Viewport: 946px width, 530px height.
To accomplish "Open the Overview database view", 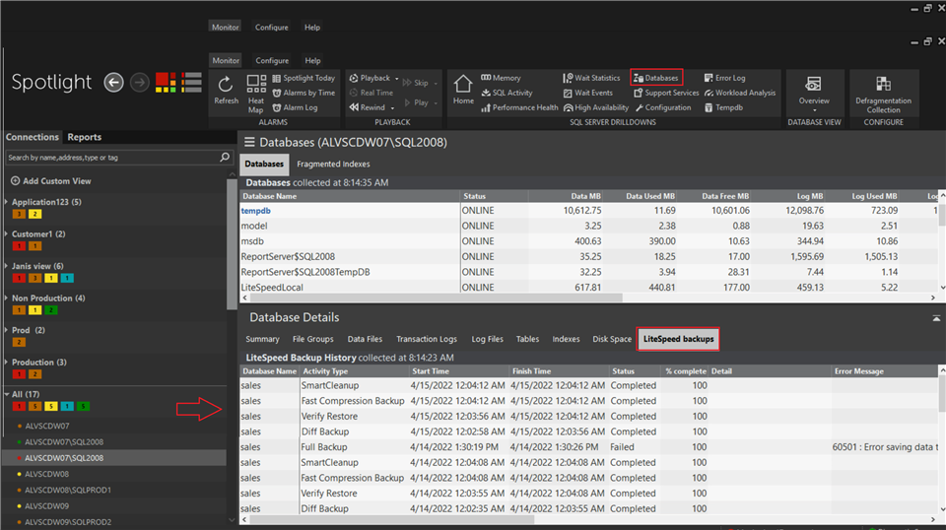I will (x=813, y=92).
